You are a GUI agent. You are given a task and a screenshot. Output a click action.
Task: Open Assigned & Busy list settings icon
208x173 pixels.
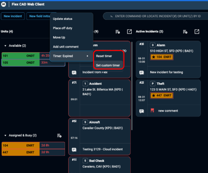tap(59, 136)
